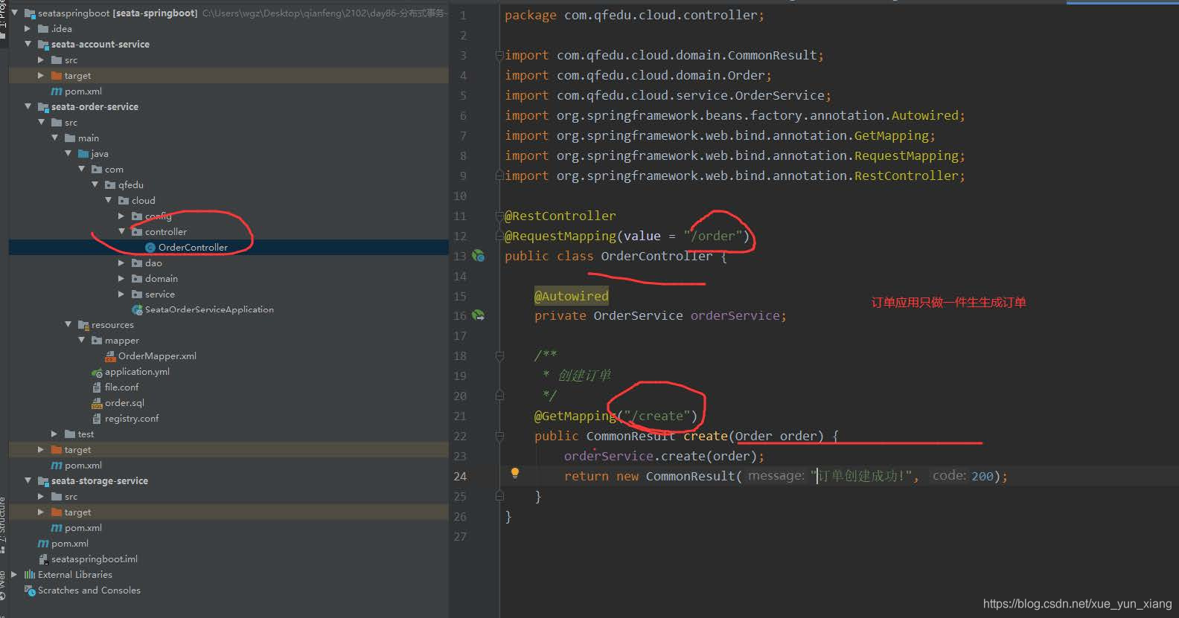Click the fold end marker on line 25

click(x=499, y=495)
